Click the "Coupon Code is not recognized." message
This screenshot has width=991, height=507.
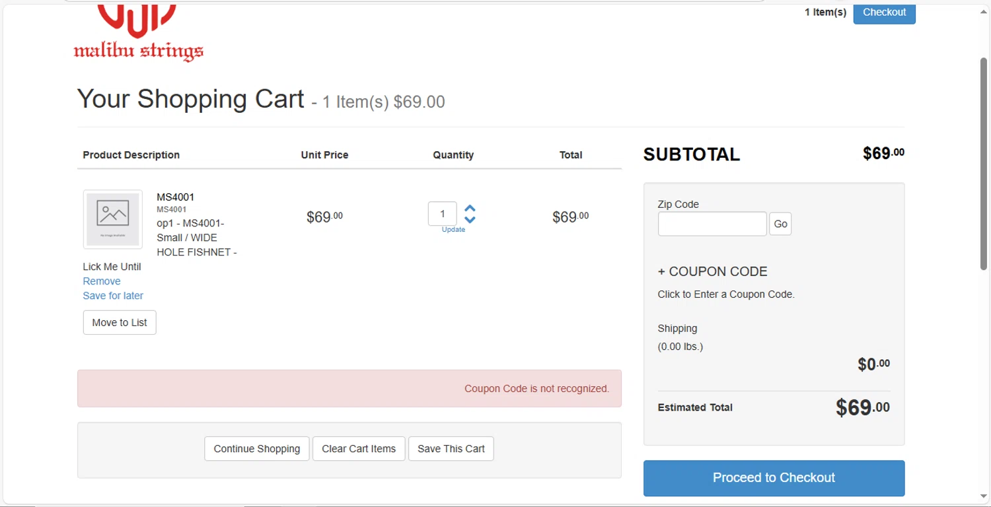pos(536,389)
